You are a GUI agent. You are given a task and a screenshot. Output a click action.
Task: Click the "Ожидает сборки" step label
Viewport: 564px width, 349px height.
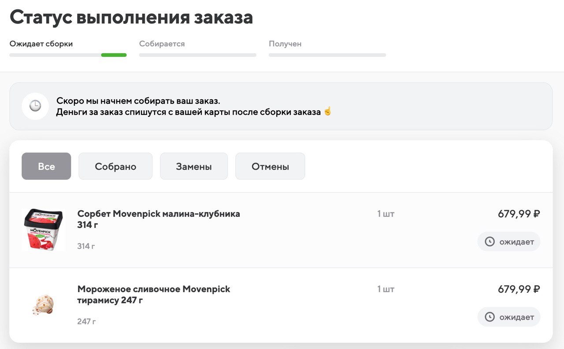click(41, 44)
